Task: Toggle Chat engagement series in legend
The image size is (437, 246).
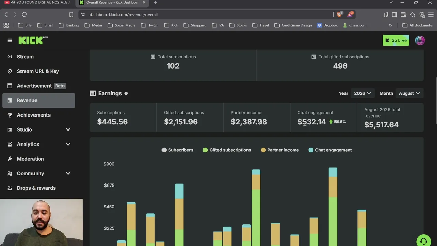Action: [330, 150]
